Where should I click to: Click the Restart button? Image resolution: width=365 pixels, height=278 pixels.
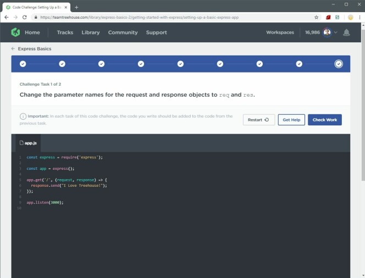click(259, 120)
